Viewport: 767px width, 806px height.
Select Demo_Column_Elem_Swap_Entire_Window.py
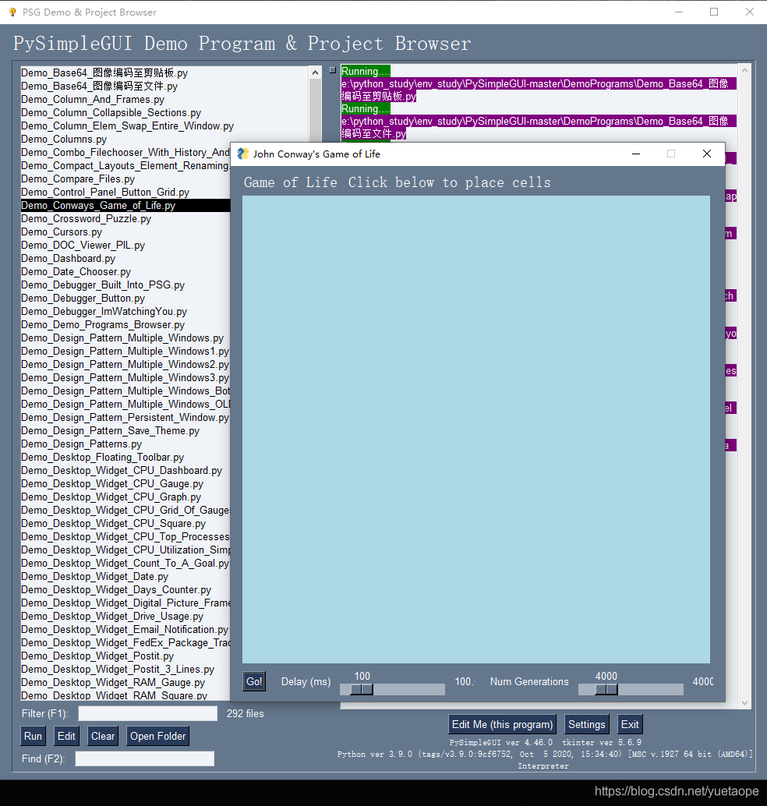point(128,126)
